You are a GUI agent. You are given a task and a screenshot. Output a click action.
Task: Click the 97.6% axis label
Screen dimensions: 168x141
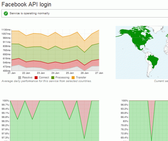tap(5, 134)
